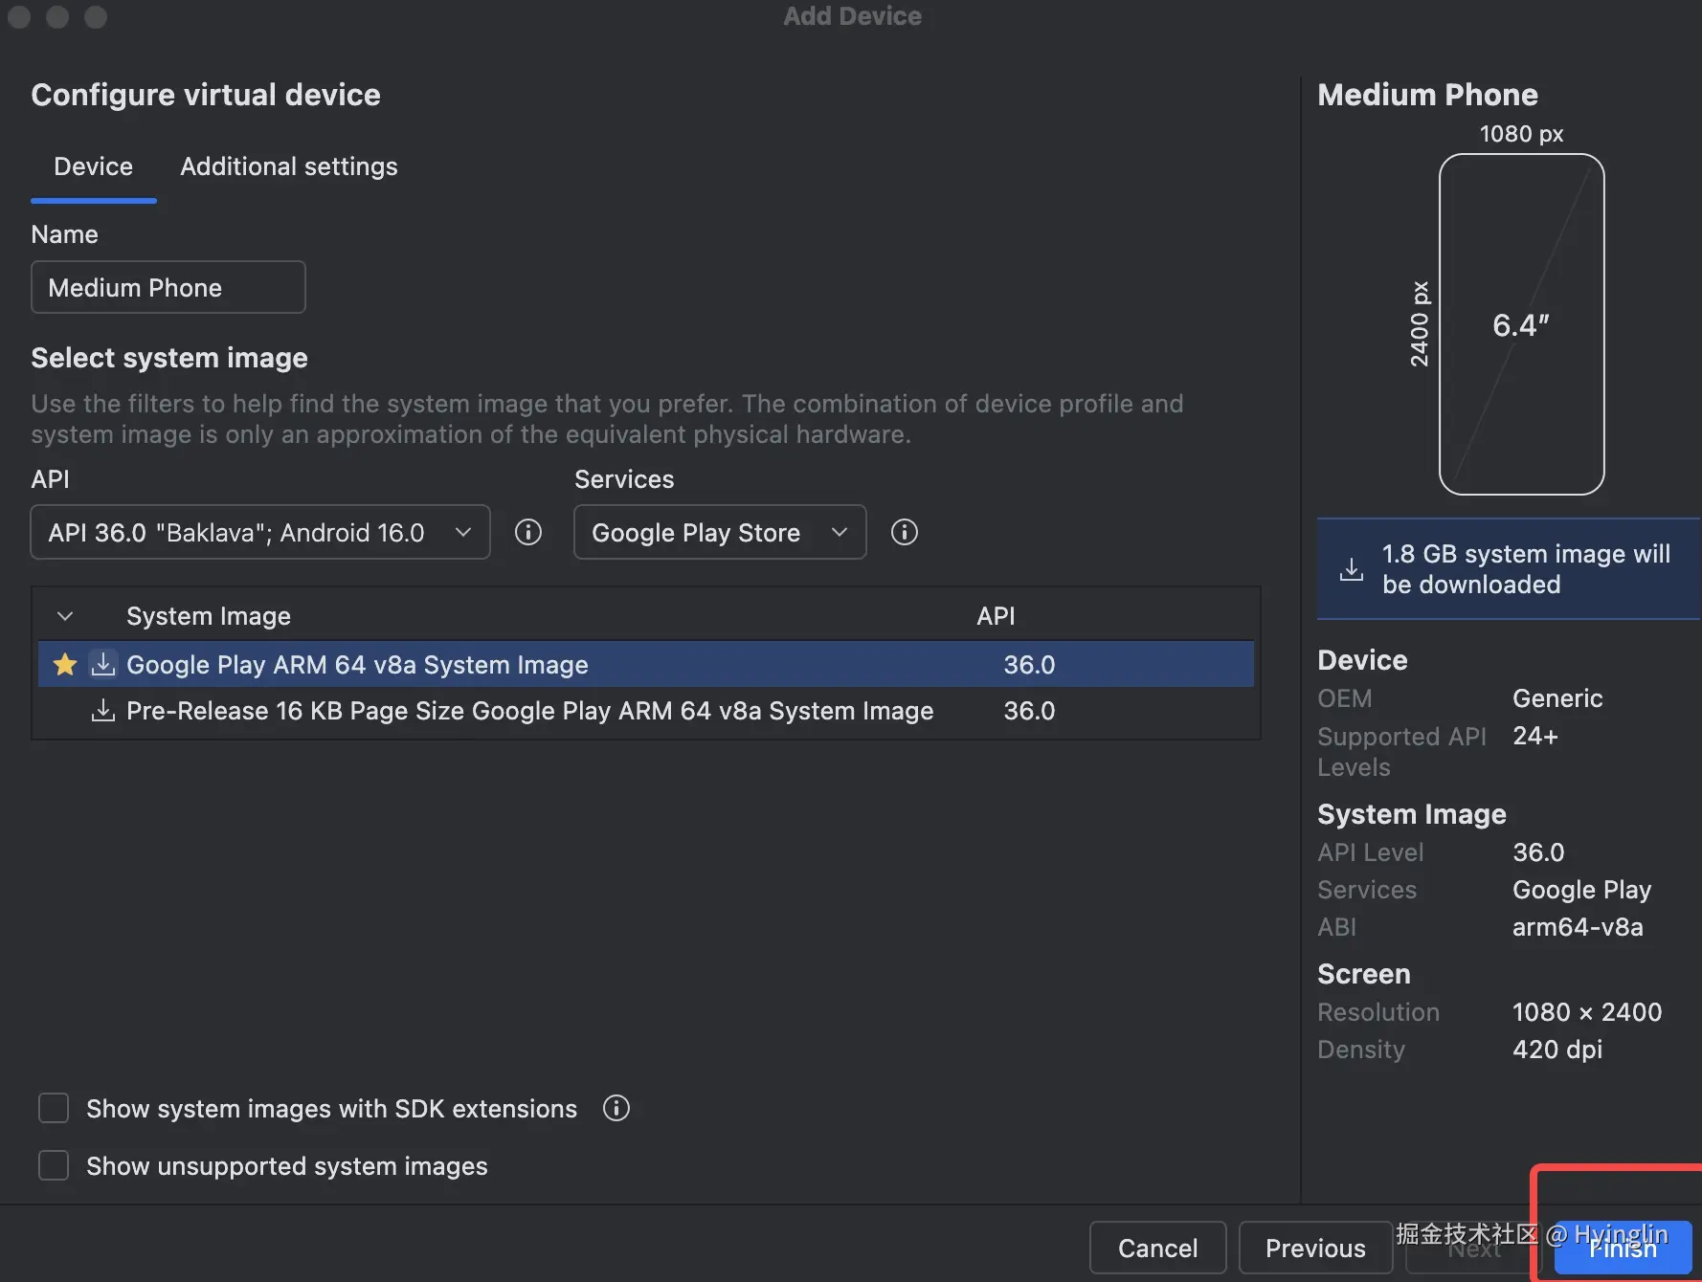This screenshot has width=1702, height=1282.
Task: Click the Previous button
Action: (1315, 1248)
